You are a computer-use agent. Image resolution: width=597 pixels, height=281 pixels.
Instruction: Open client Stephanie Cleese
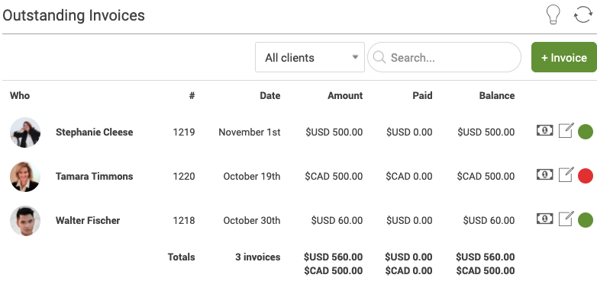pos(95,133)
